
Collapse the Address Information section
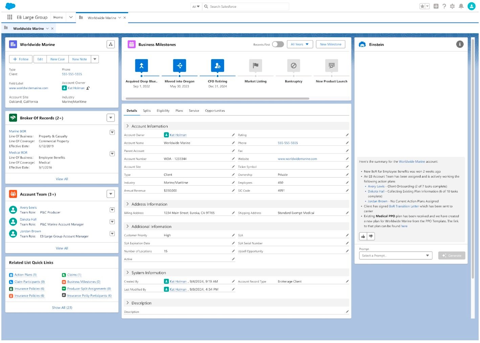click(x=128, y=204)
